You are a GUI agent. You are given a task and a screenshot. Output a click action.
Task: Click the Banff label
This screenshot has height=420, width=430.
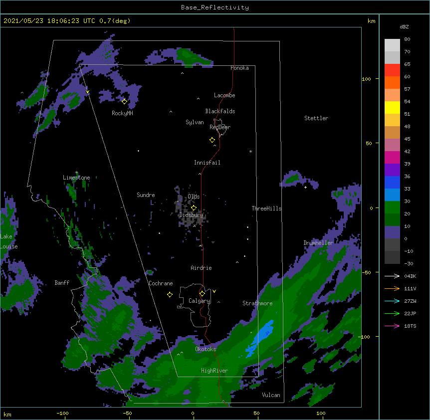click(62, 283)
